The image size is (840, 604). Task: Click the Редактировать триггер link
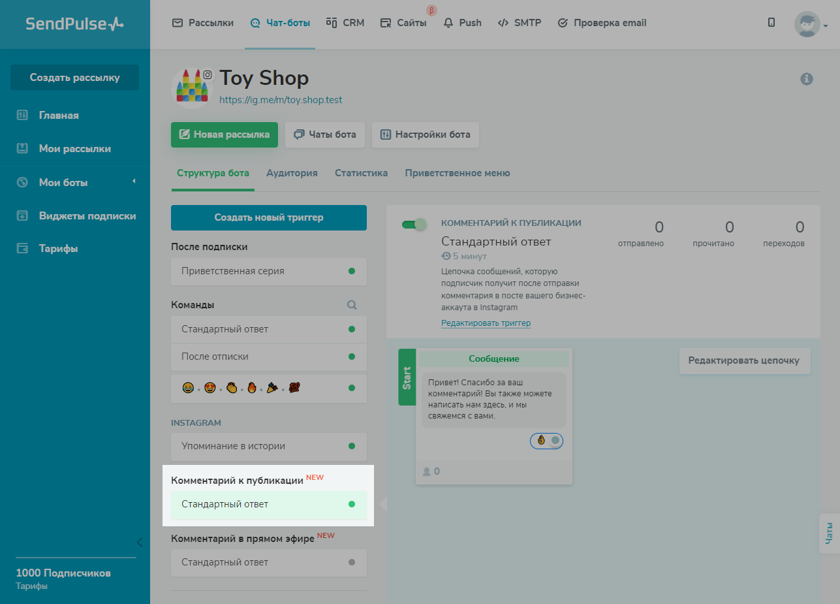coord(486,323)
